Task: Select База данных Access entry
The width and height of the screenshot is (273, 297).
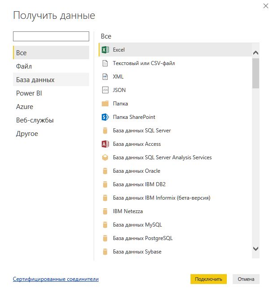Action: [175, 144]
